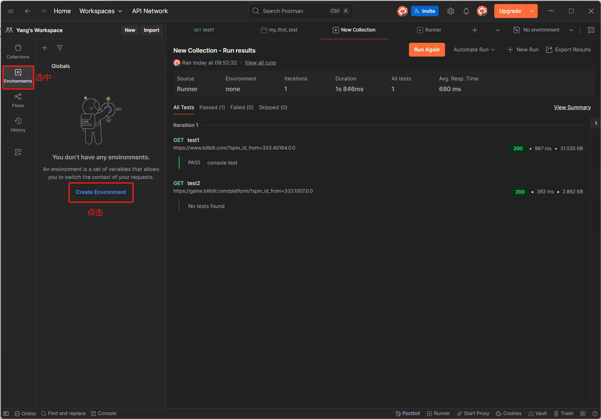Open the Collections sidebar panel
The width and height of the screenshot is (601, 419).
[x=18, y=52]
